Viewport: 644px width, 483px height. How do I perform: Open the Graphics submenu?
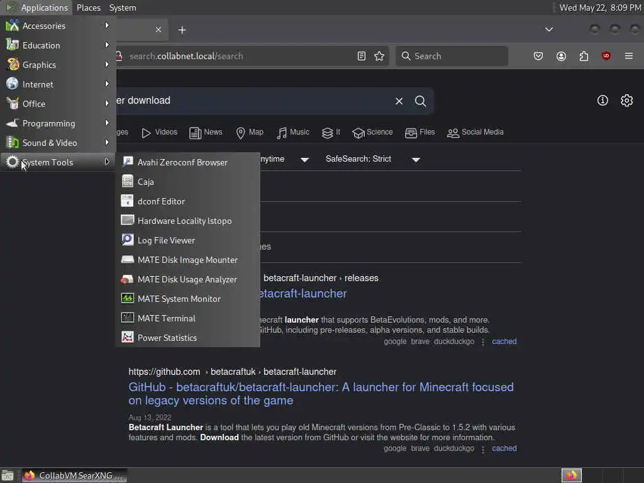58,65
